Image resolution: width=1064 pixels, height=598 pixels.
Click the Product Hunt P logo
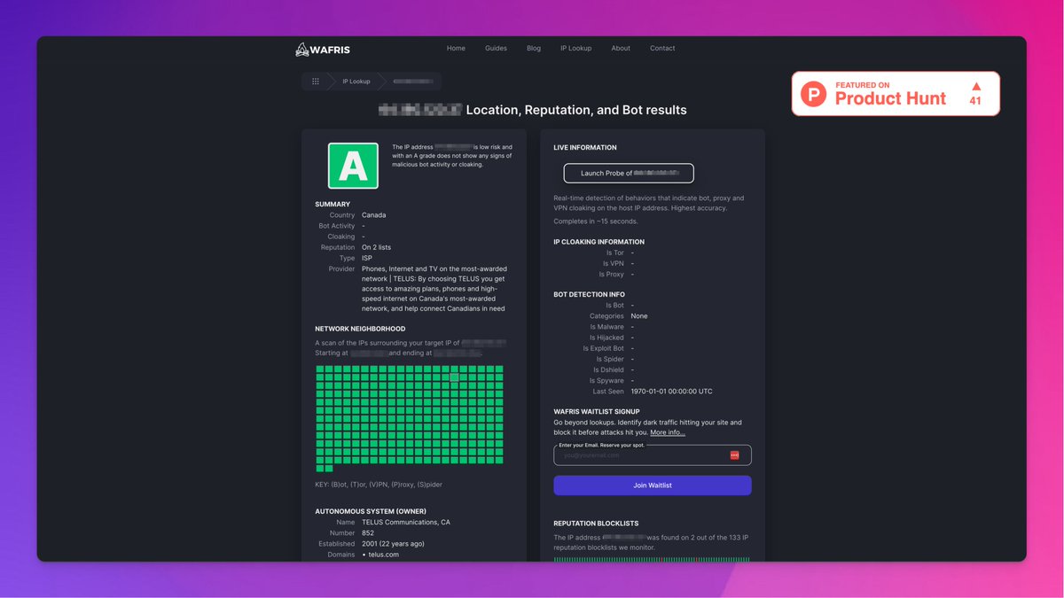[813, 94]
